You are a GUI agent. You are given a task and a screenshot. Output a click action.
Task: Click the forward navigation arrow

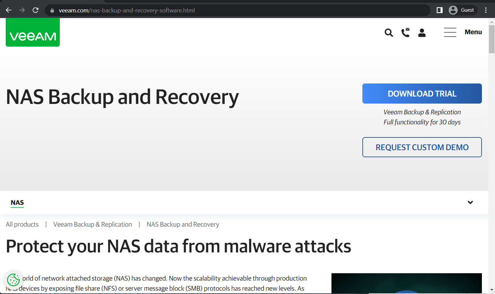(22, 10)
